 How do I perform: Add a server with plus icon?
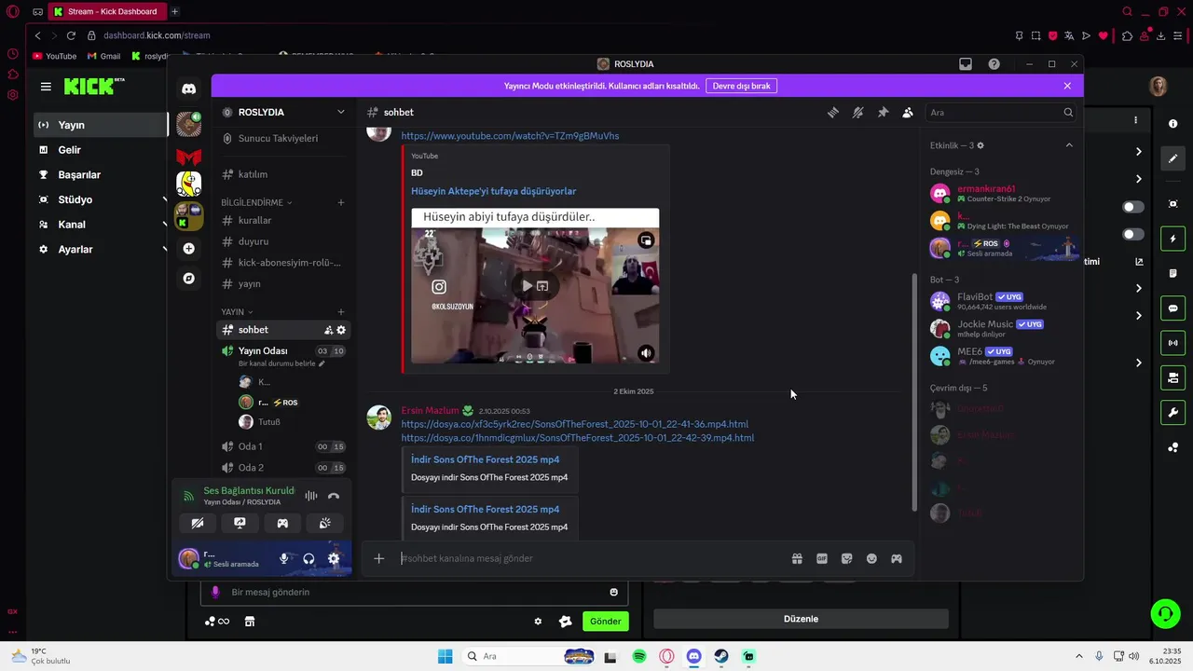click(x=188, y=249)
